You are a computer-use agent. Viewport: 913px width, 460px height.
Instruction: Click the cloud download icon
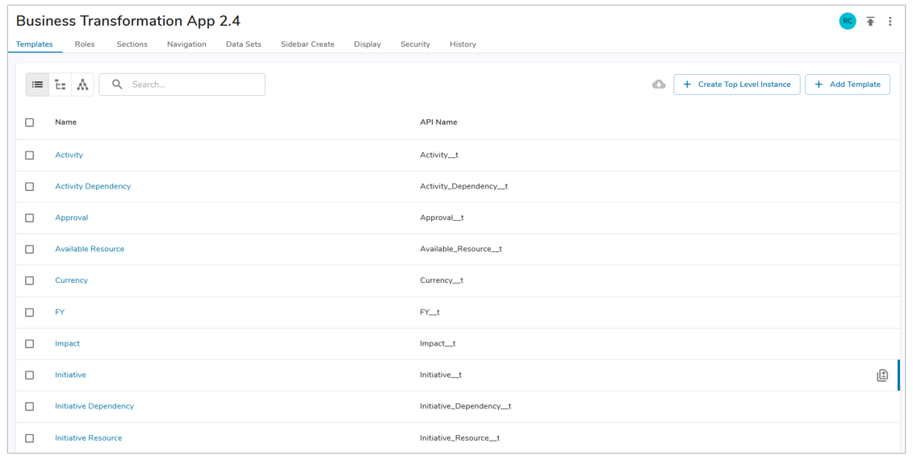click(x=659, y=85)
